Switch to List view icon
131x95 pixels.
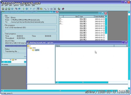coord(52,9)
